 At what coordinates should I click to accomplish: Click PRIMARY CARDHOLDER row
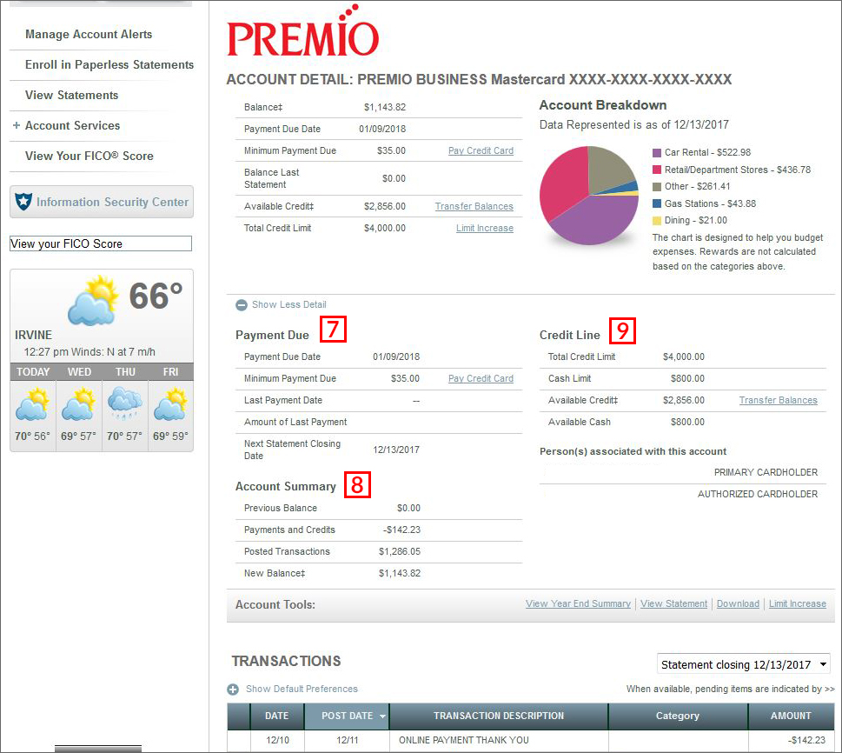click(683, 472)
